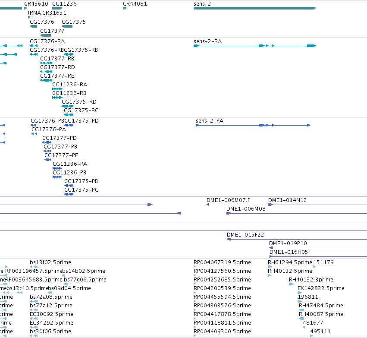Select the RP004409300.5prime EST label
367x338 pixels.
(x=222, y=332)
